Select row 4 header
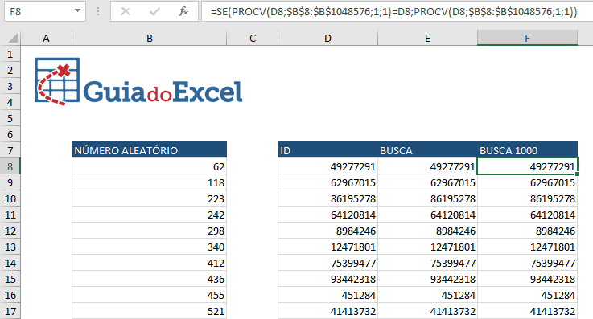The image size is (593, 319). point(10,102)
